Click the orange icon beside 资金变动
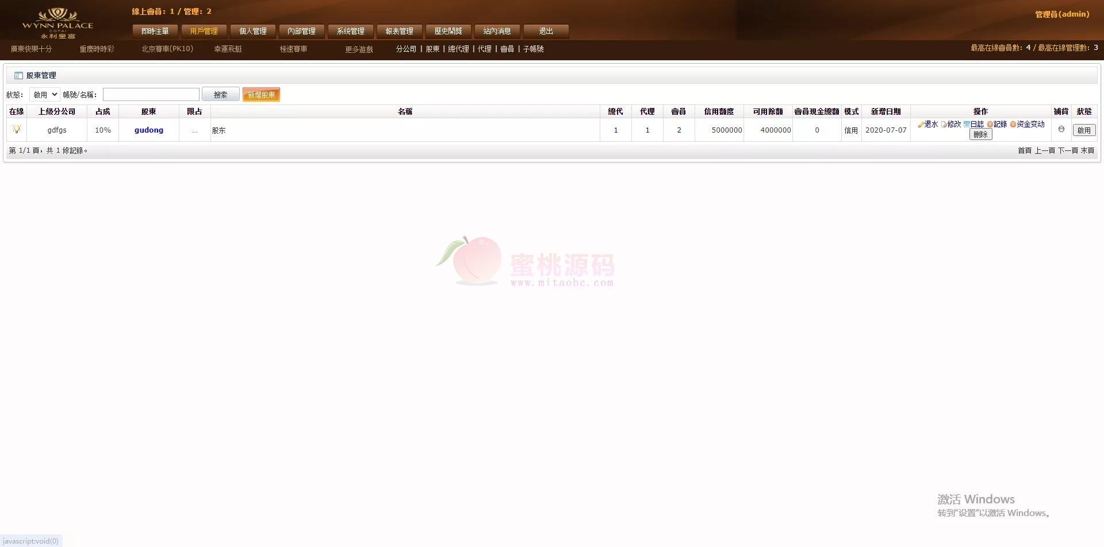 1013,125
